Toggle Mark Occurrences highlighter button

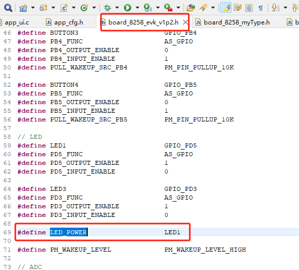226,8
